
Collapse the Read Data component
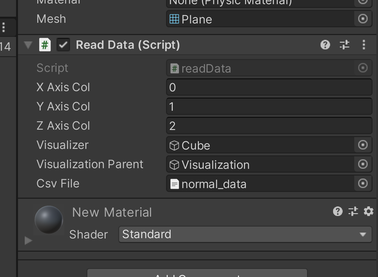click(28, 45)
